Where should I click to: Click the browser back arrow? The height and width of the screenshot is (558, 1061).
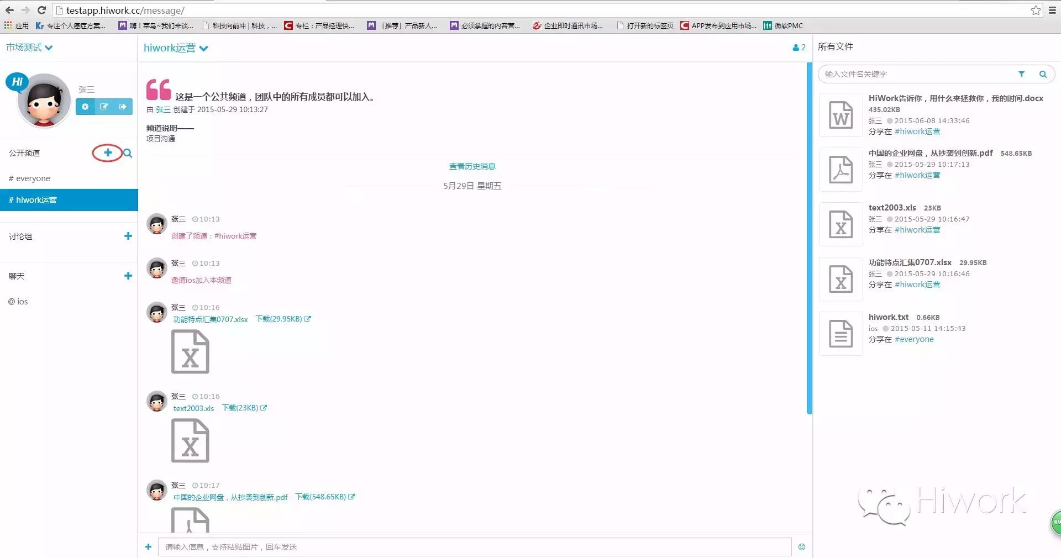[9, 10]
